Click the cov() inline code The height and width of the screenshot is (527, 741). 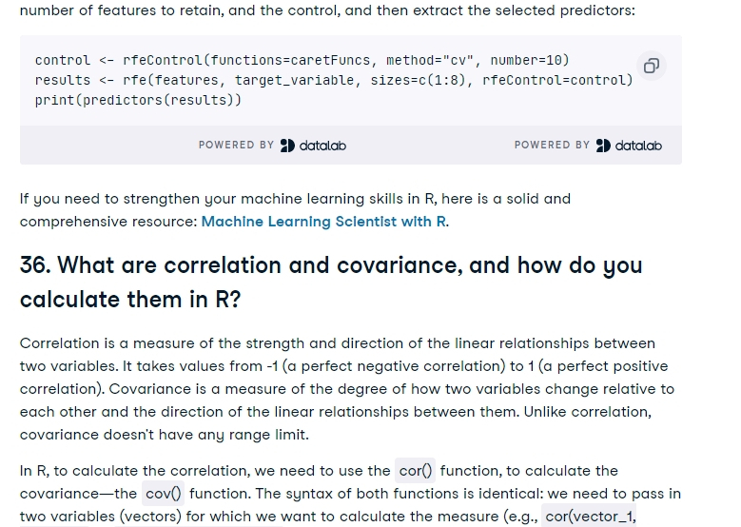[163, 494]
